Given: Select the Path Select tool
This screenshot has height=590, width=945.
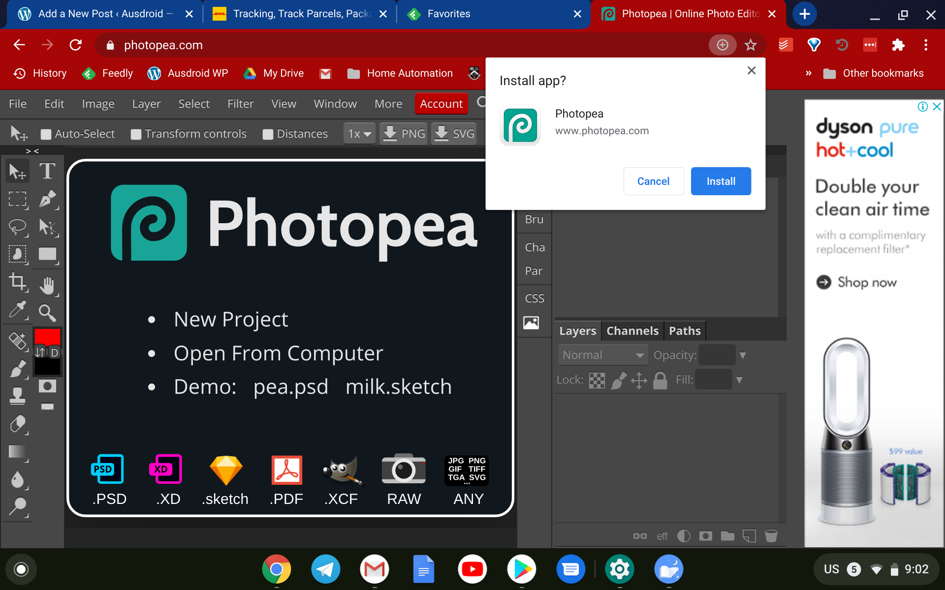Looking at the screenshot, I should click(47, 227).
